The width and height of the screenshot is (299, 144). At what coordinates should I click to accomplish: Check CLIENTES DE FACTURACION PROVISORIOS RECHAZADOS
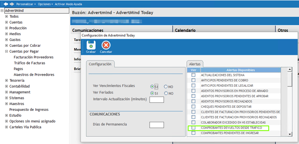coord(193,117)
